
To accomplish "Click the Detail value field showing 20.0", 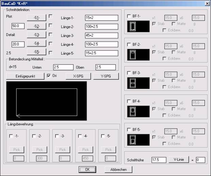I will [x=18, y=44].
